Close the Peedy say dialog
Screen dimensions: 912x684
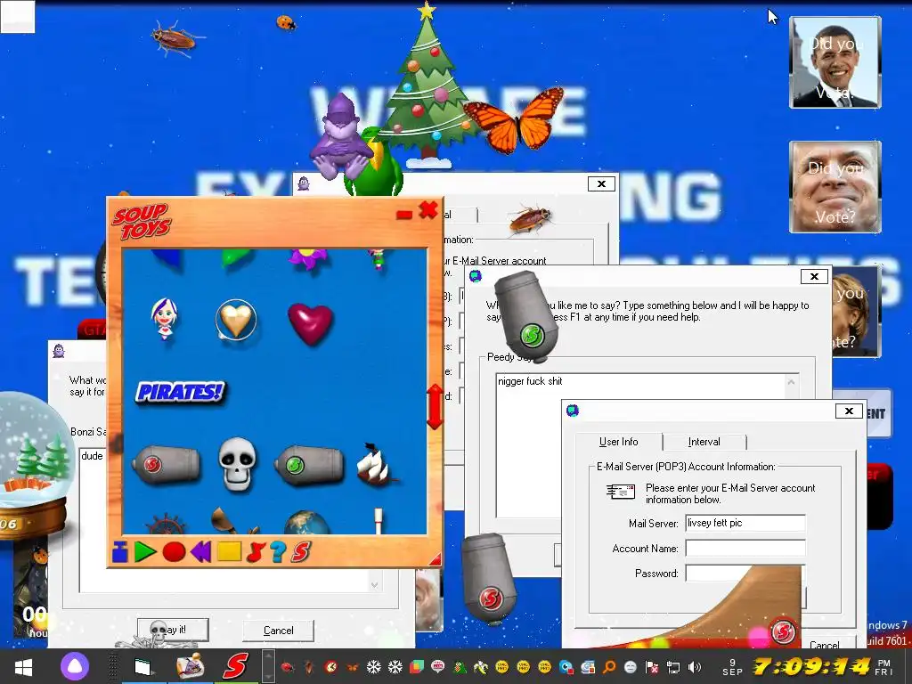point(814,276)
